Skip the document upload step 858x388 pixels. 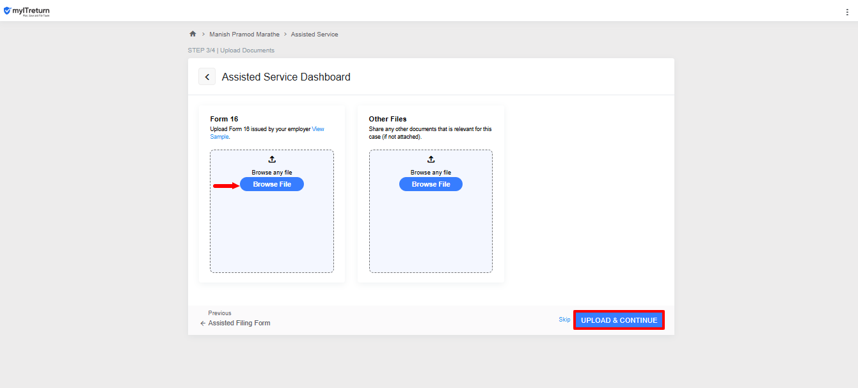(x=564, y=320)
